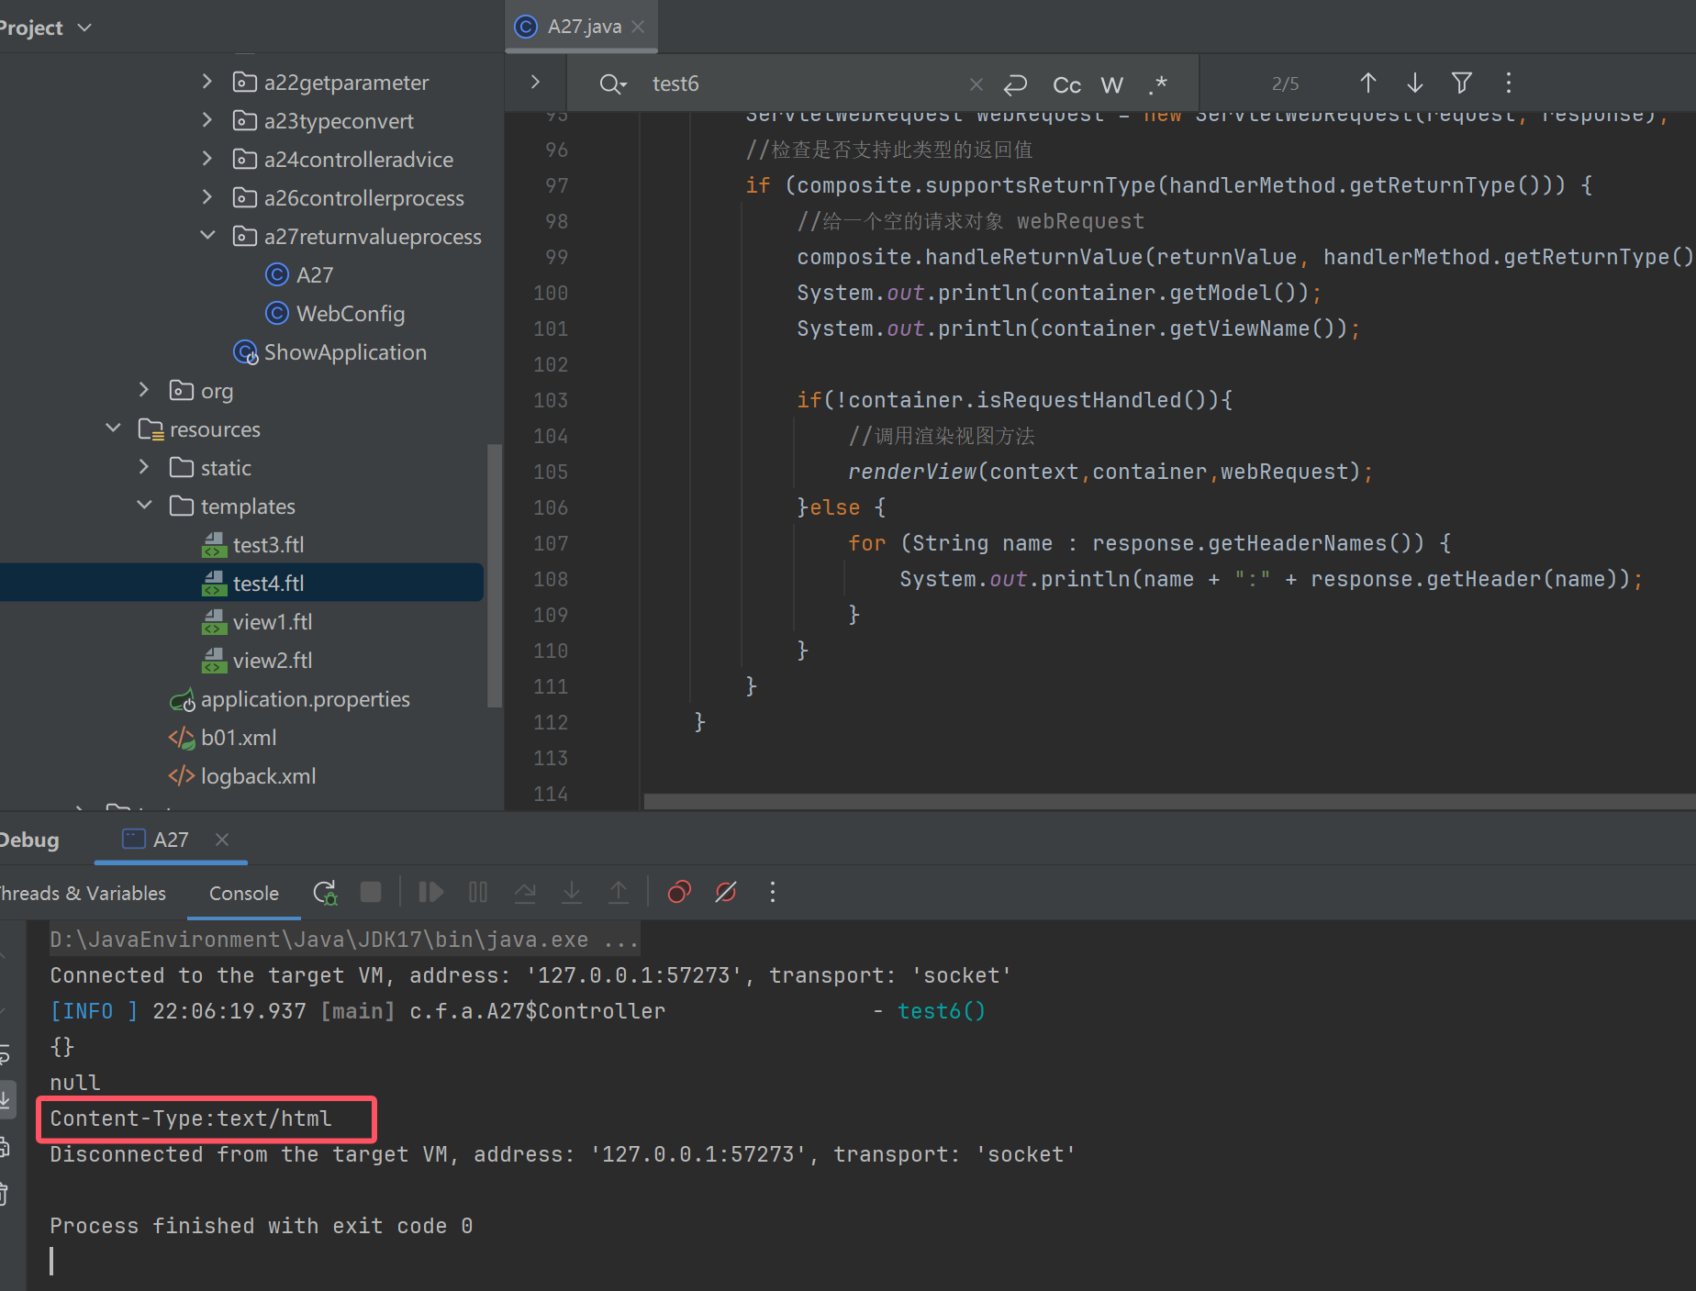
Task: Close the A27 debug session tab
Action: point(222,840)
